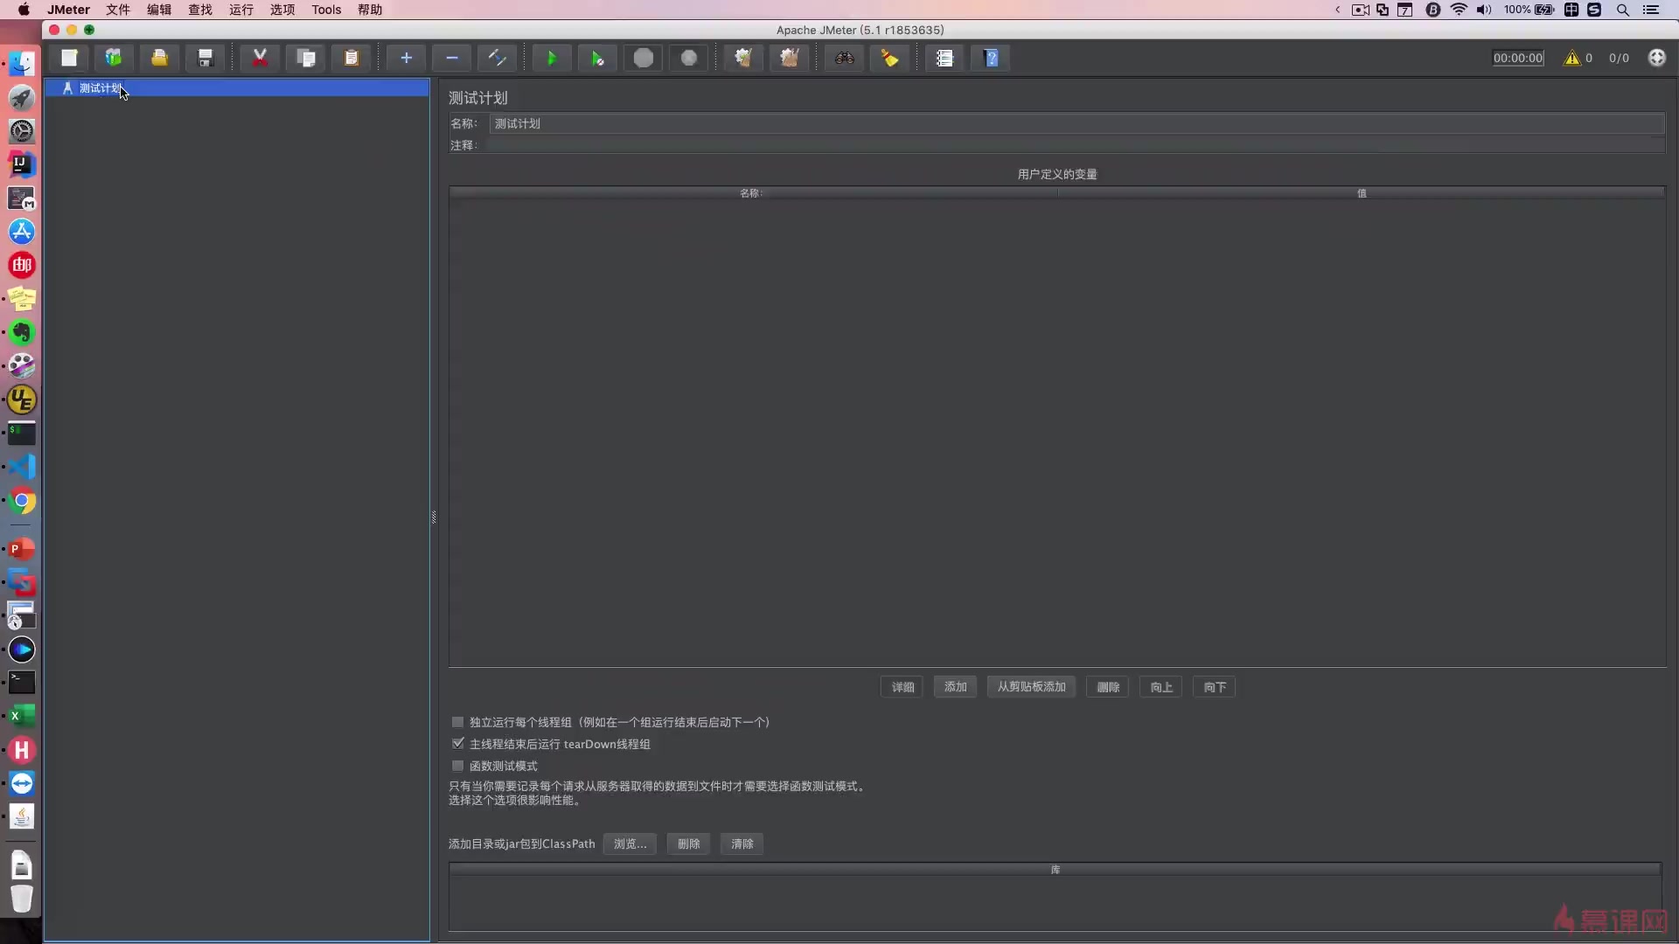Image resolution: width=1679 pixels, height=944 pixels.
Task: Click the Shutdown test icon
Action: point(689,58)
